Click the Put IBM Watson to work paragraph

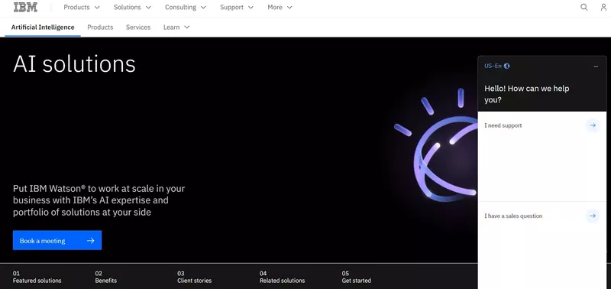pos(99,200)
